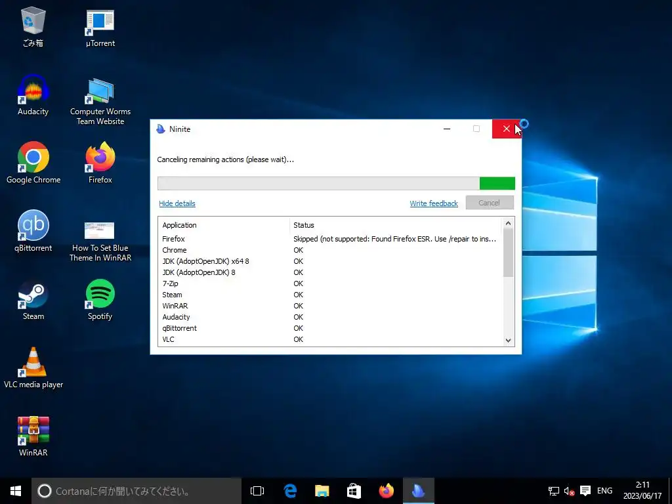
Task: Open the µTorrent desktop shortcut
Action: pos(100,28)
